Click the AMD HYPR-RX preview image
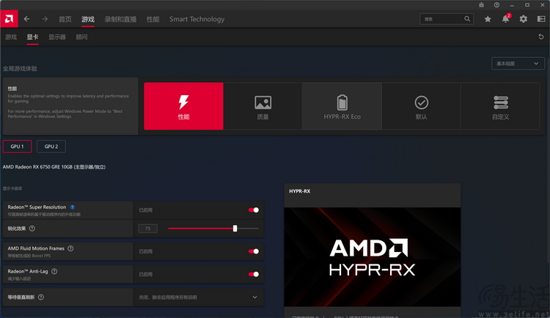Screen dimensions: 550x318 (x=372, y=257)
